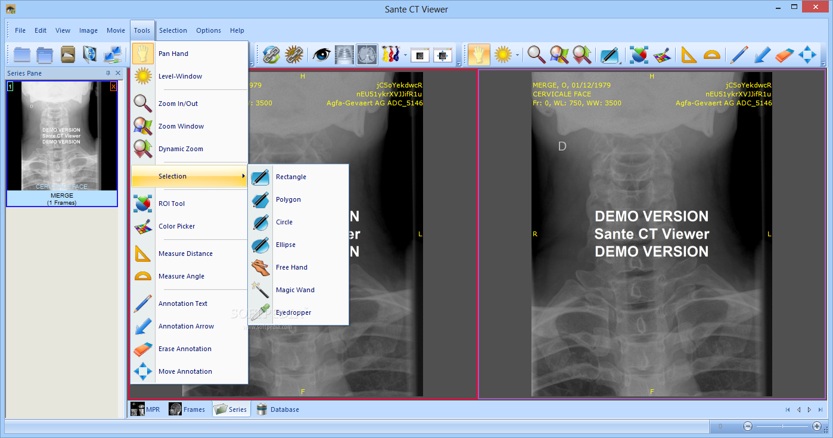
Task: Switch to the Database tab
Action: point(278,409)
